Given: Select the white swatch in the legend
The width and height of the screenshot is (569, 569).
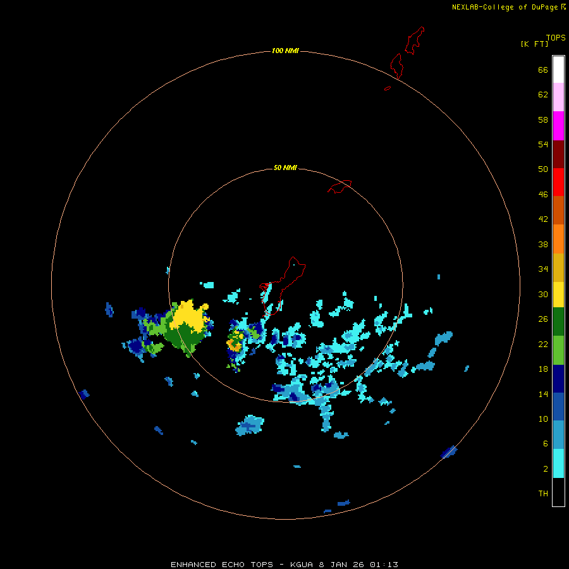Looking at the screenshot, I should click(558, 70).
